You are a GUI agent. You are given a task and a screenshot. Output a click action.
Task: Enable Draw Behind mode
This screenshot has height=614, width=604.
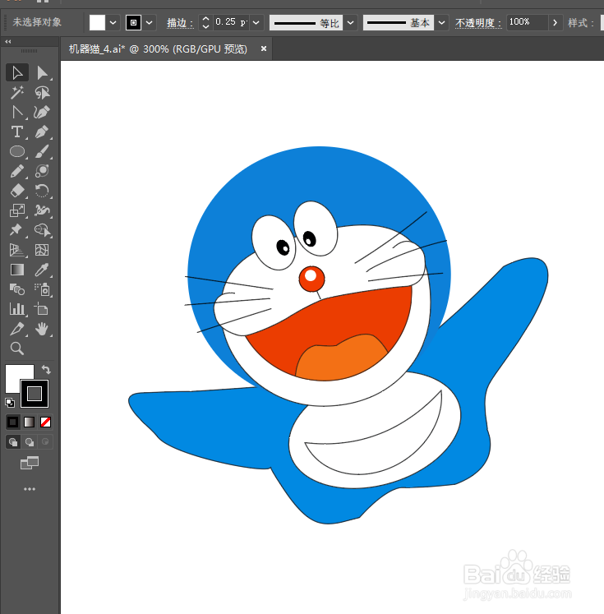pyautogui.click(x=30, y=442)
